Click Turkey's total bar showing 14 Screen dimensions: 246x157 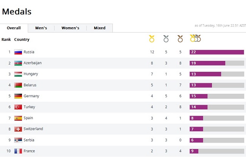pos(216,107)
